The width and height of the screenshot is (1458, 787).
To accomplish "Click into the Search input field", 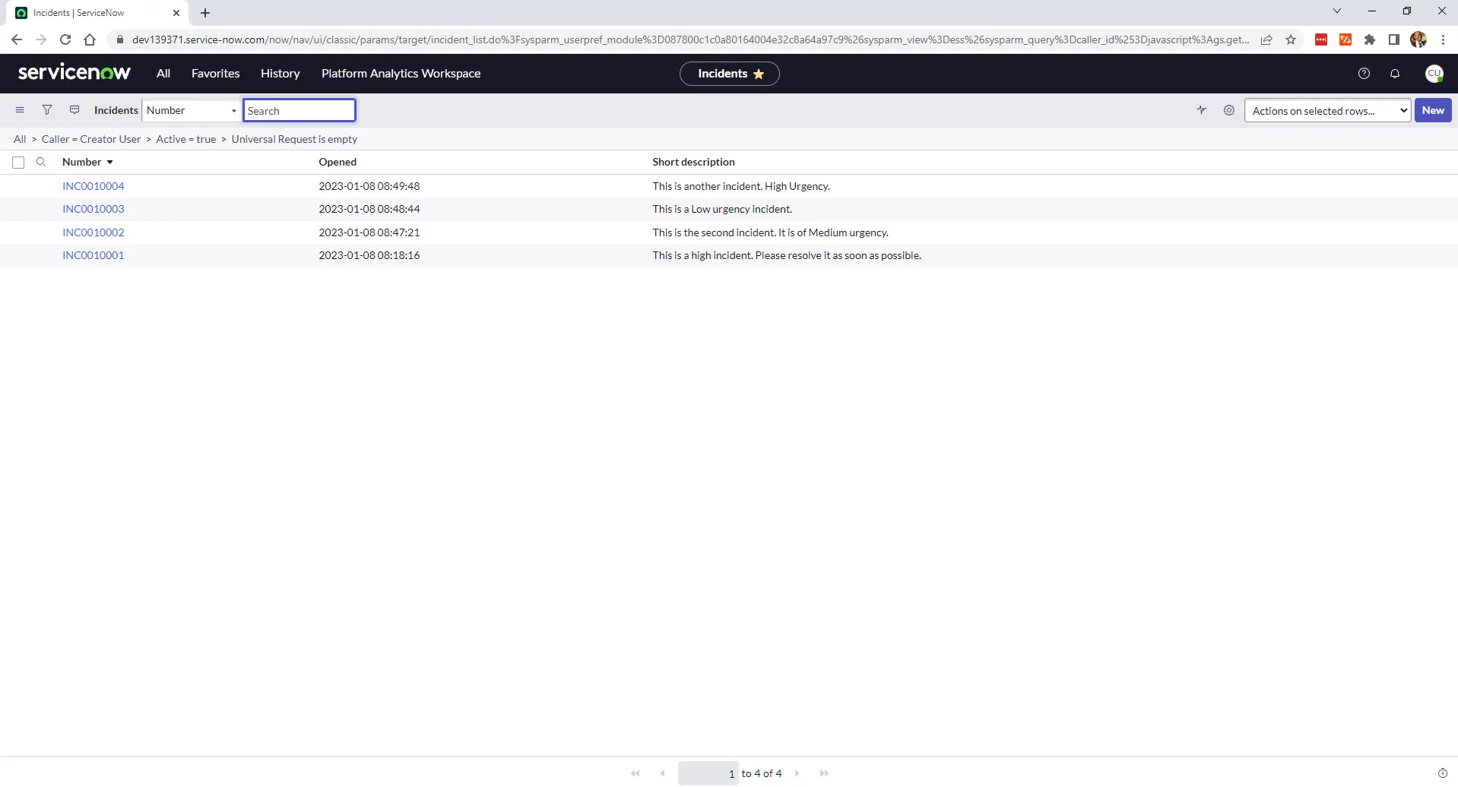I will (300, 110).
